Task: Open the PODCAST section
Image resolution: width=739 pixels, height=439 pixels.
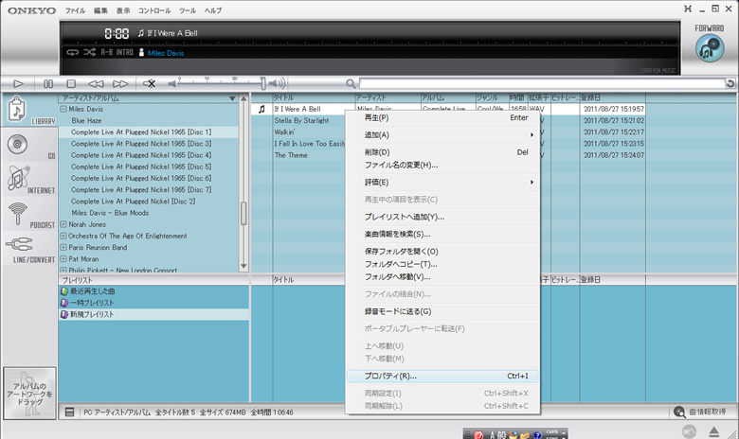Action: [30, 215]
